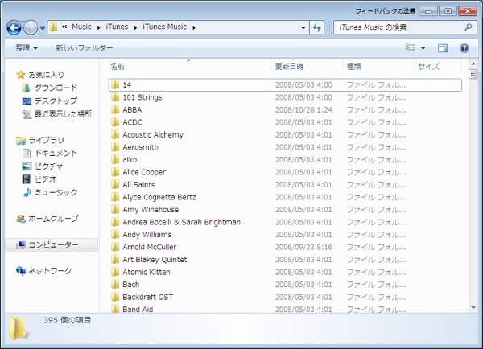The height and width of the screenshot is (349, 483).
Task: Open デスクトップ in favorites
Action: point(56,101)
